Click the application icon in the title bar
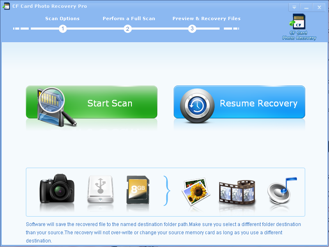 point(6,7)
